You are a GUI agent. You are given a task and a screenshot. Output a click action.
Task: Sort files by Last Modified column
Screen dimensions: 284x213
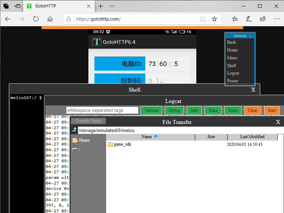[x=252, y=137]
